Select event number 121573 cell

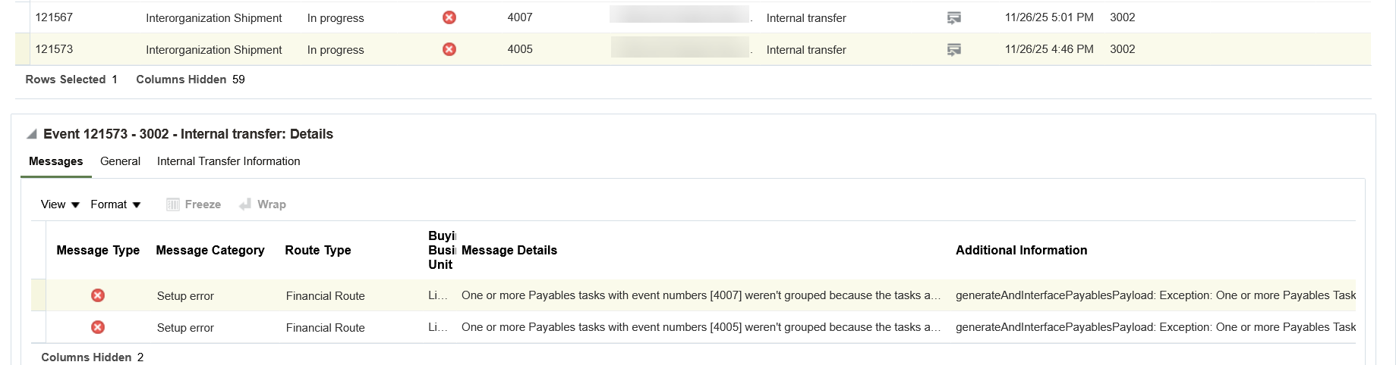click(54, 49)
